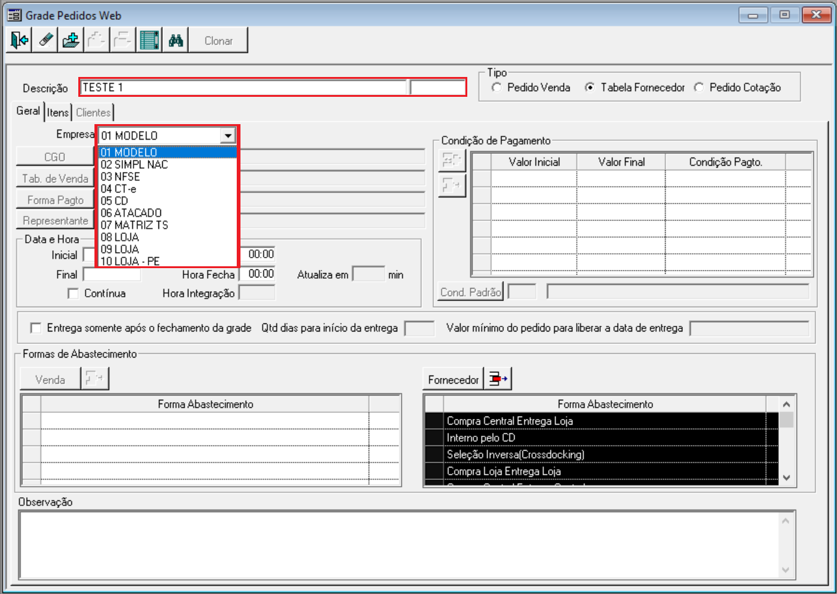Click the add new record plus icon
Viewport: 837px width, 594px height.
71,40
